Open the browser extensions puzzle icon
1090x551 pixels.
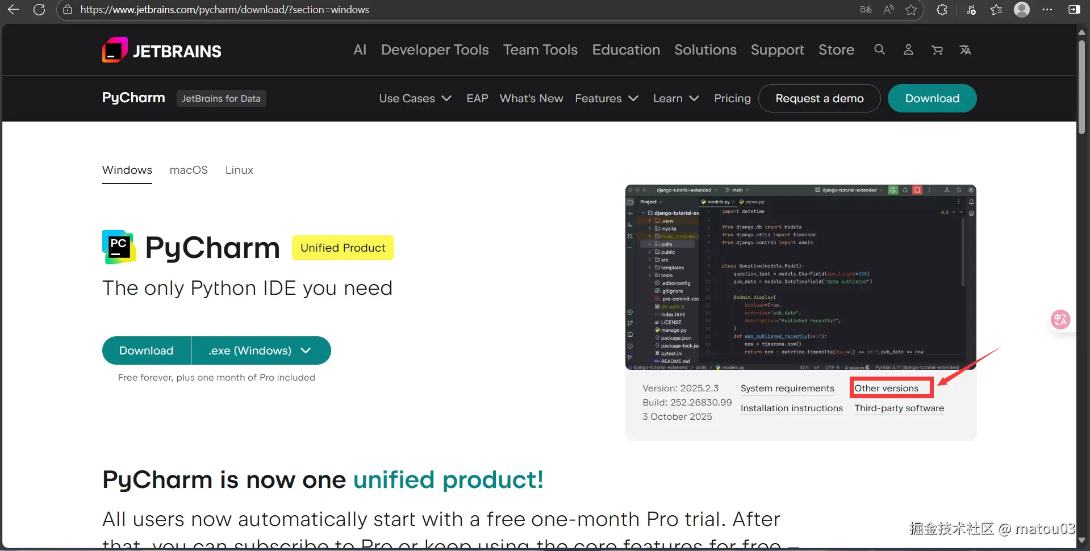coord(942,10)
